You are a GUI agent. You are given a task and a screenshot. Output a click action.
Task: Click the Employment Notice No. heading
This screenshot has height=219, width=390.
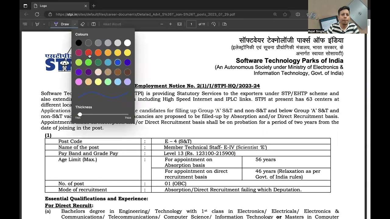197,86
